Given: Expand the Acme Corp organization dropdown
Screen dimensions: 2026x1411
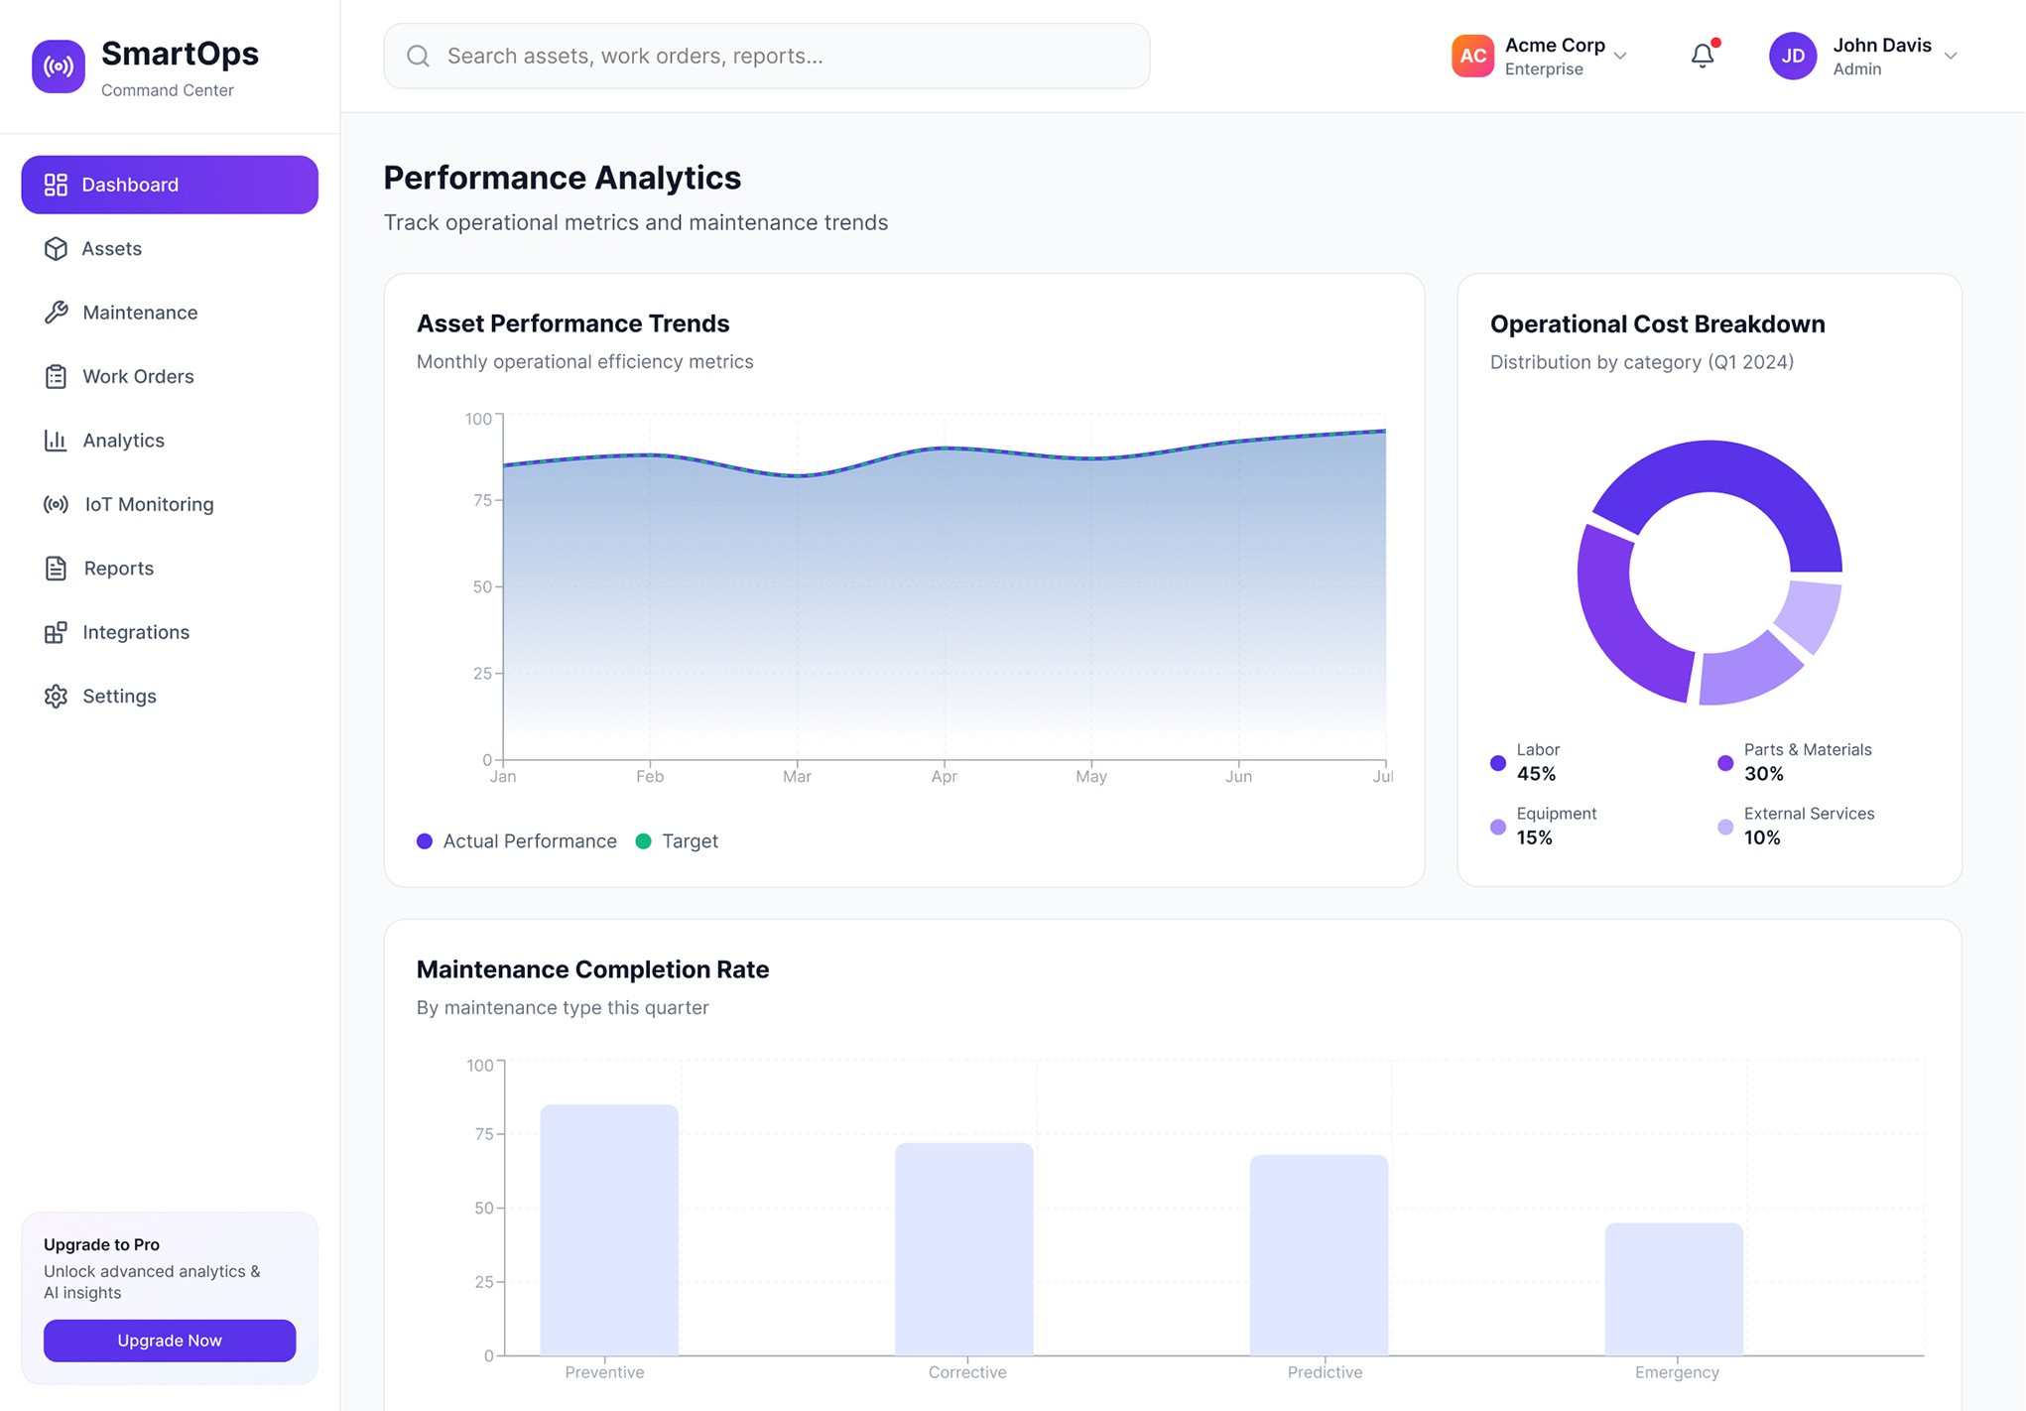Looking at the screenshot, I should point(1620,57).
